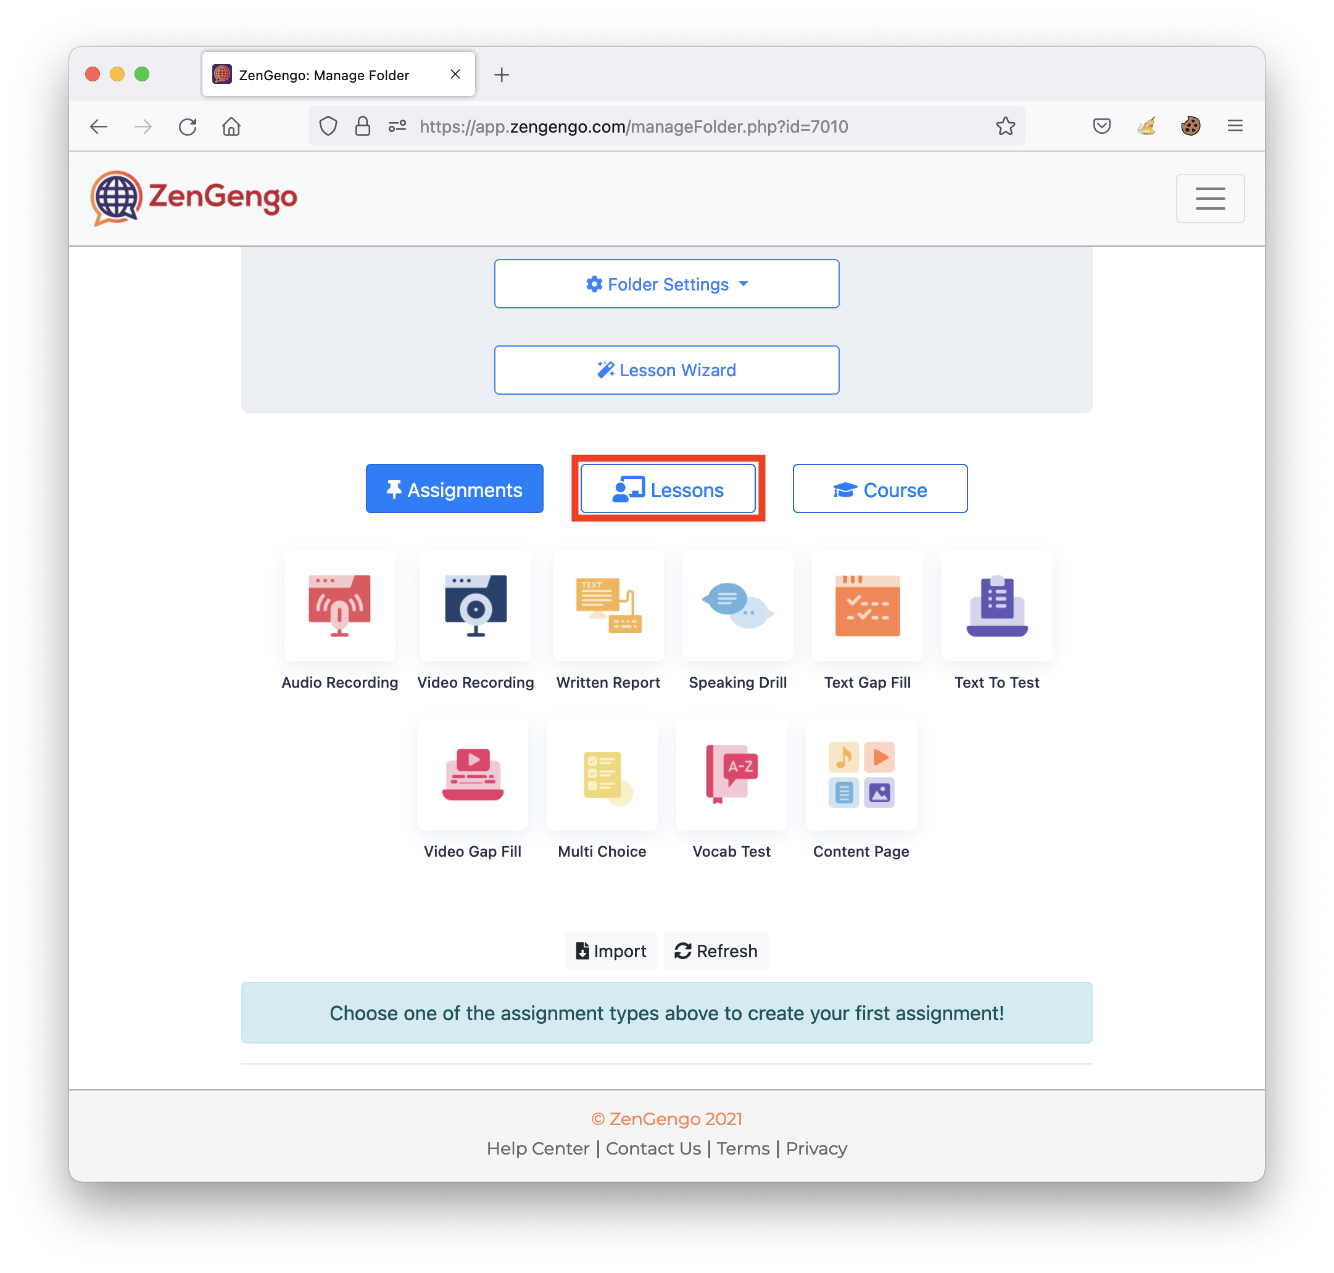Add a Content Page item

pyautogui.click(x=861, y=774)
